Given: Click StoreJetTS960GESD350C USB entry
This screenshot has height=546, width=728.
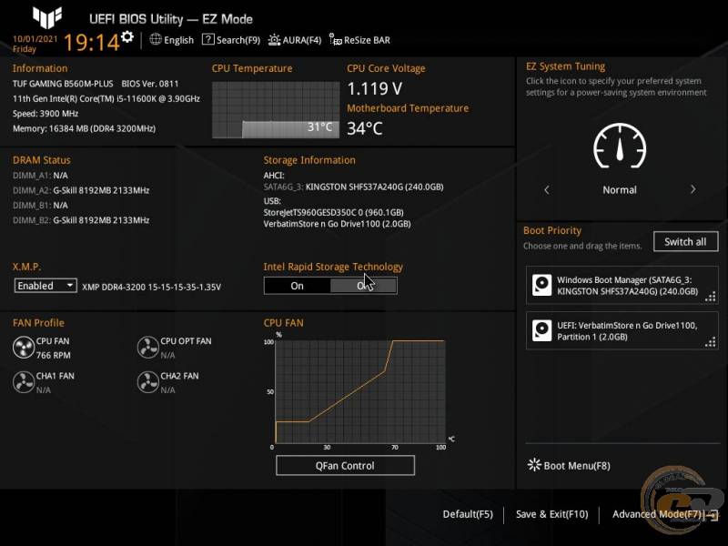Looking at the screenshot, I should pyautogui.click(x=333, y=212).
